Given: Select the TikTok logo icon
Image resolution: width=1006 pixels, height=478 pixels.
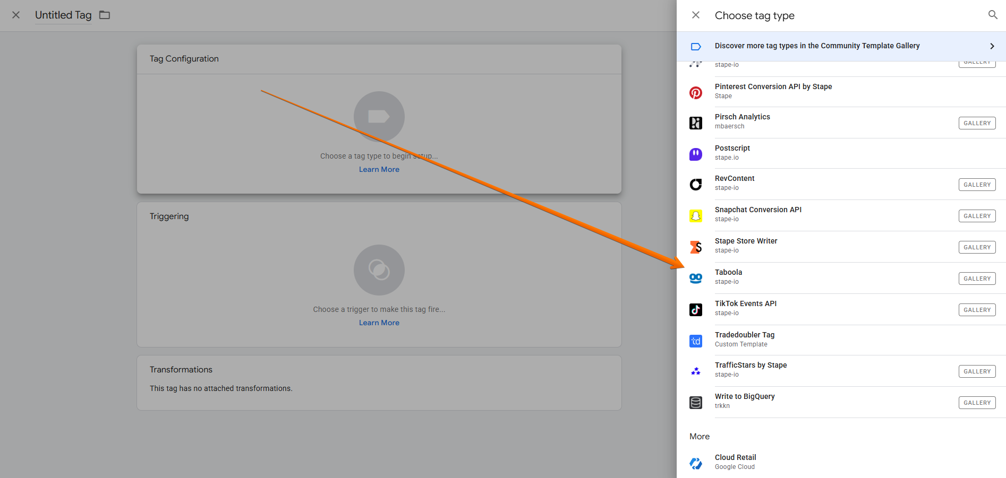Looking at the screenshot, I should pos(696,310).
